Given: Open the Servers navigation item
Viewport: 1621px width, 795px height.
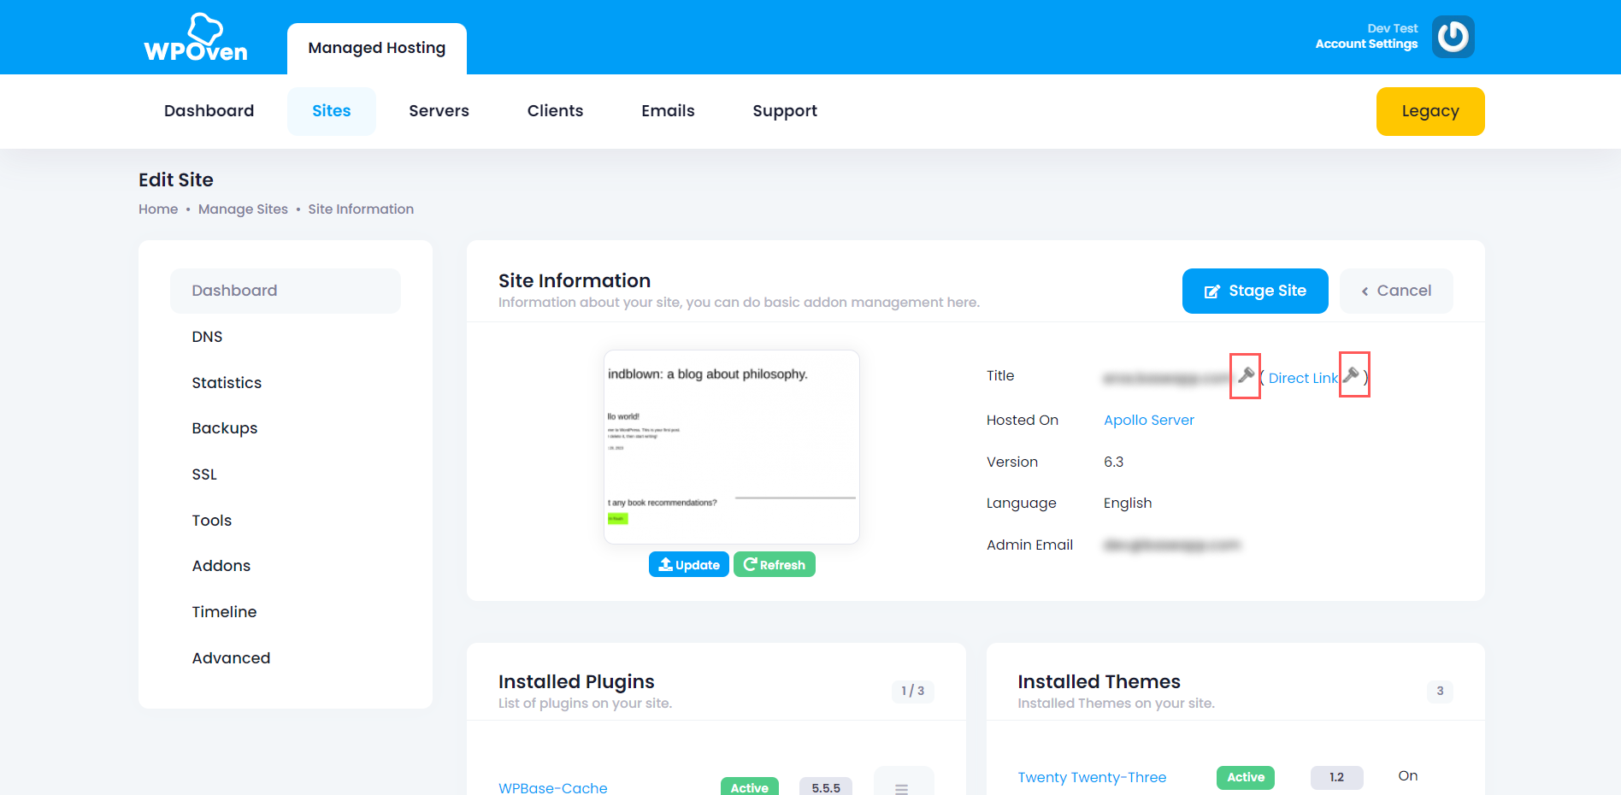Looking at the screenshot, I should [x=439, y=111].
